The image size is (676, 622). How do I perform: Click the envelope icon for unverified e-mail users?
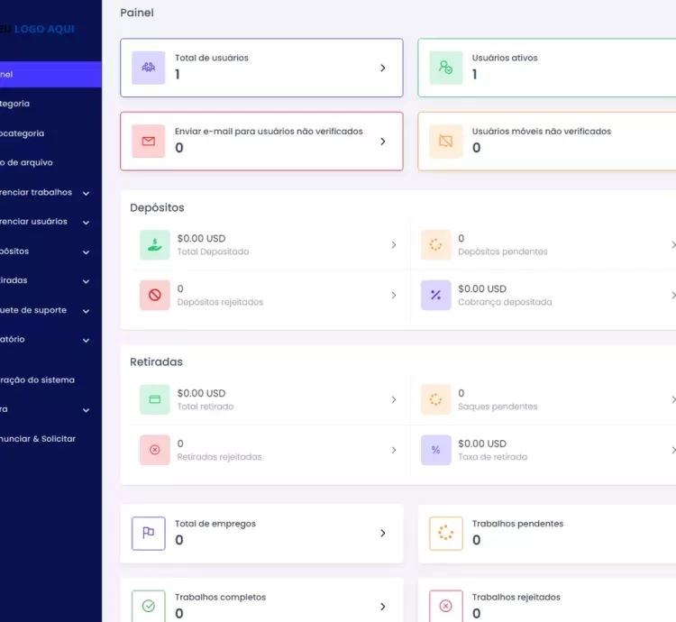[149, 142]
